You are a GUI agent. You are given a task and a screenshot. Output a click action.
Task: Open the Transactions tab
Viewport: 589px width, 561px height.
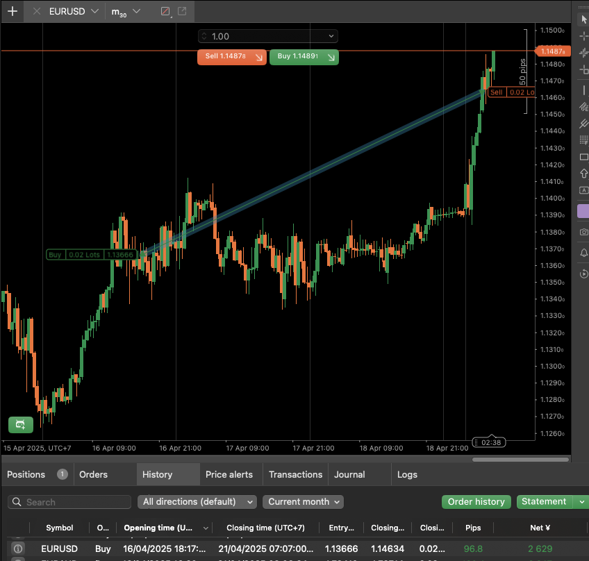296,475
